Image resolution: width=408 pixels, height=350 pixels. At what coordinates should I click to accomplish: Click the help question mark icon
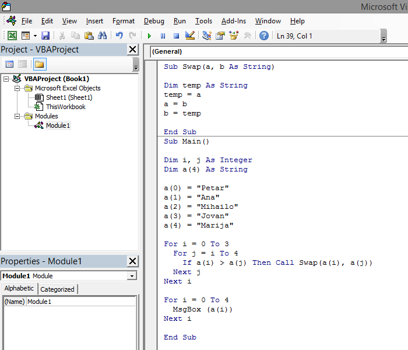point(264,36)
